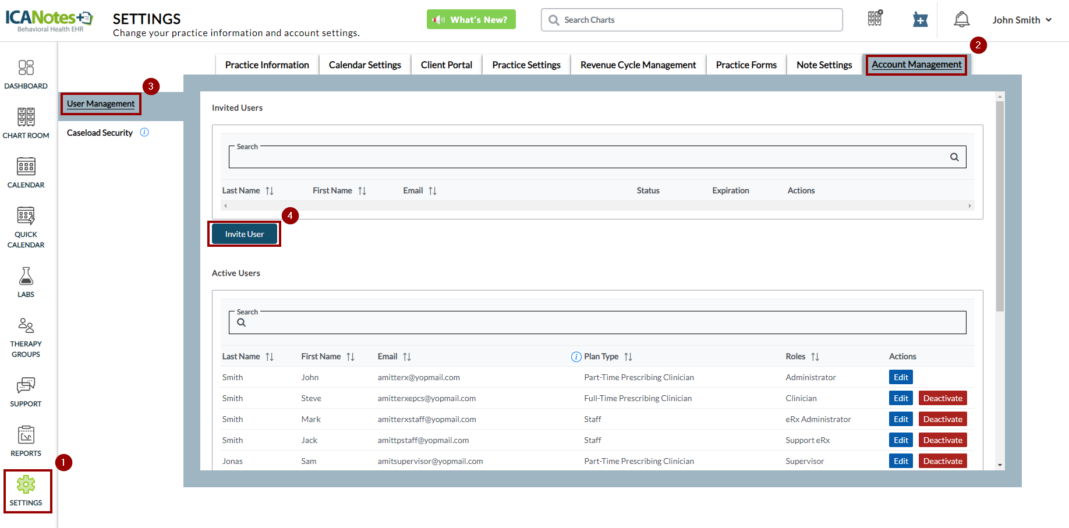Viewport: 1069px width, 528px height.
Task: Sort active users by Last Name
Action: pos(270,357)
